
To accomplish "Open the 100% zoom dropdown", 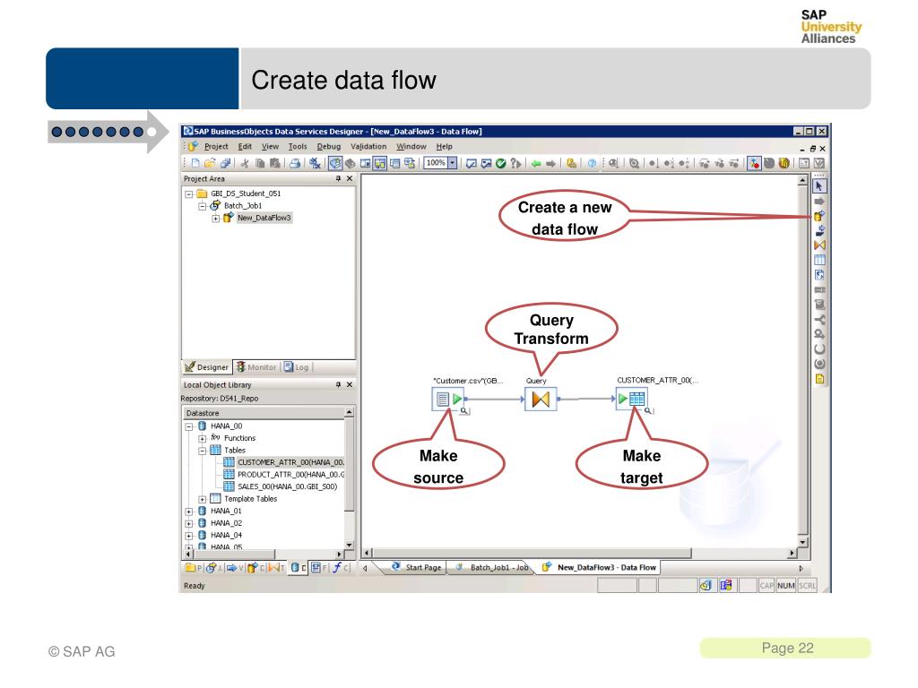I will 452,163.
